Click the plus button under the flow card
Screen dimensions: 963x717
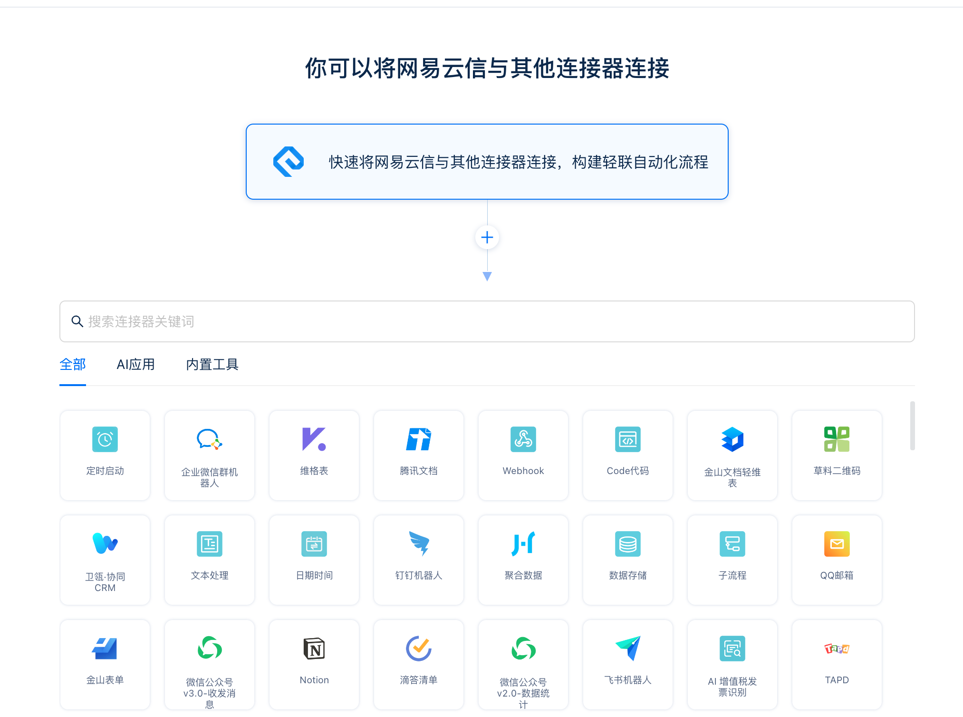coord(487,237)
